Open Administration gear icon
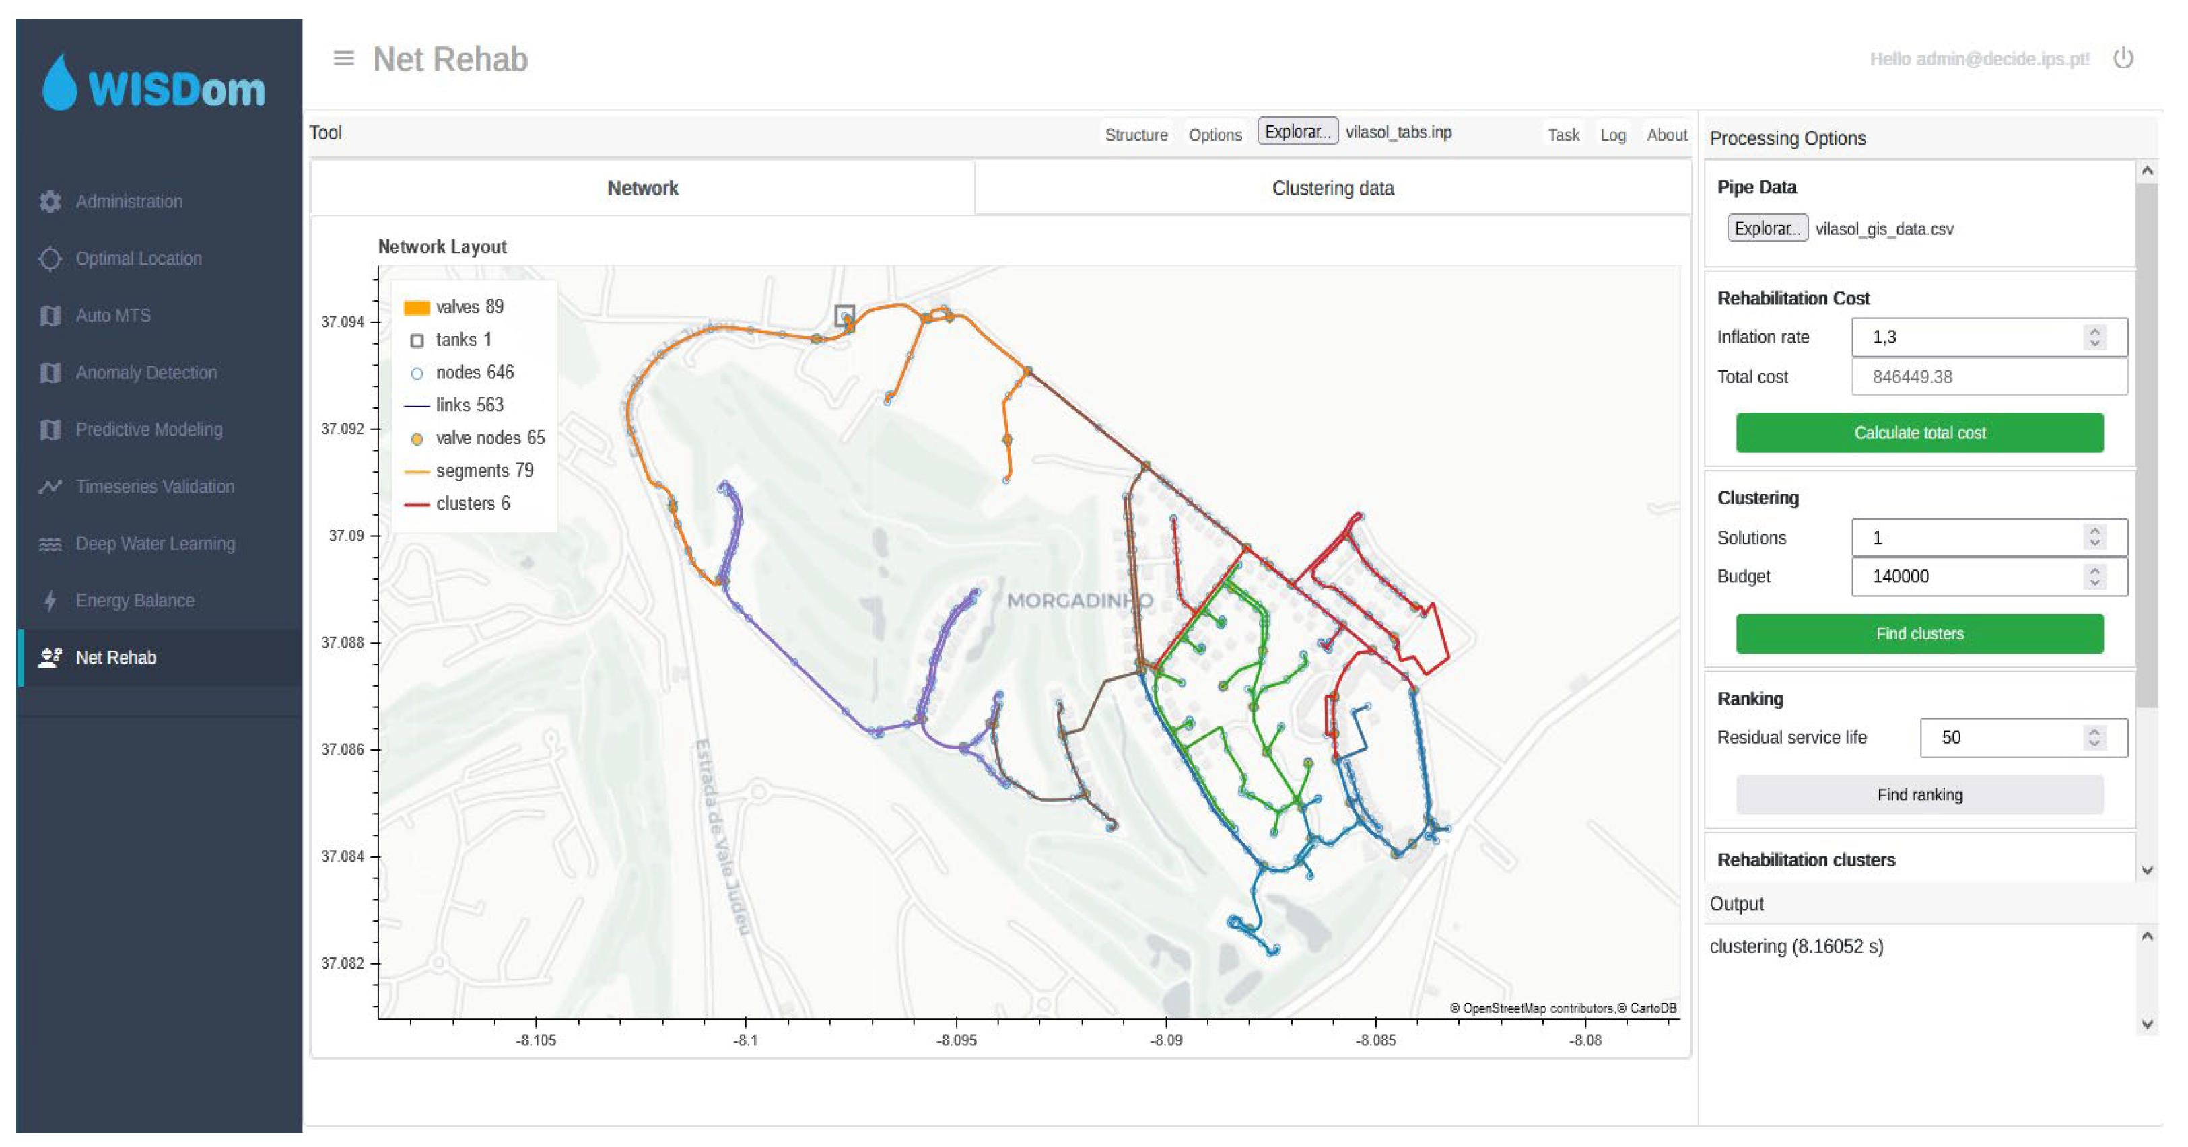This screenshot has height=1147, width=2188. pos(50,201)
